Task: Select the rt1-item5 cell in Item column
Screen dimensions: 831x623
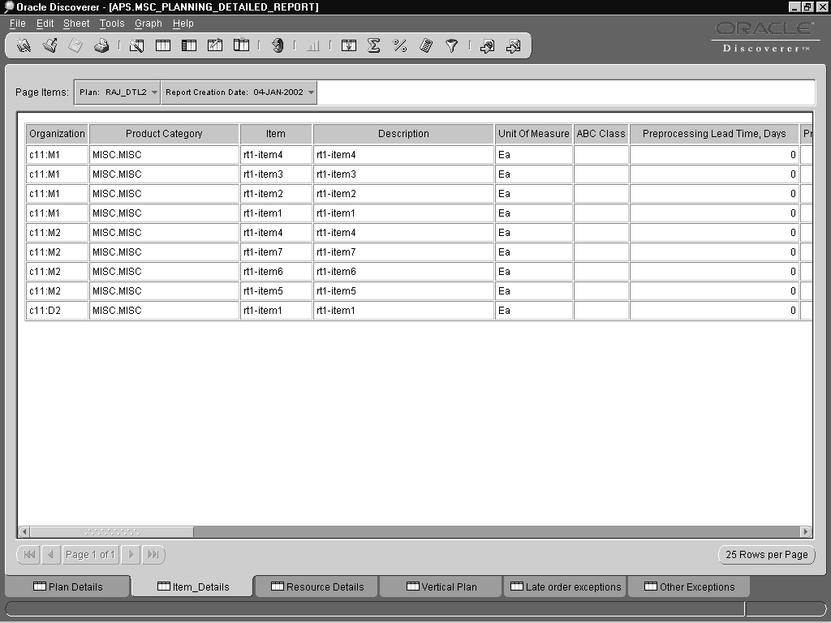Action: coord(276,291)
